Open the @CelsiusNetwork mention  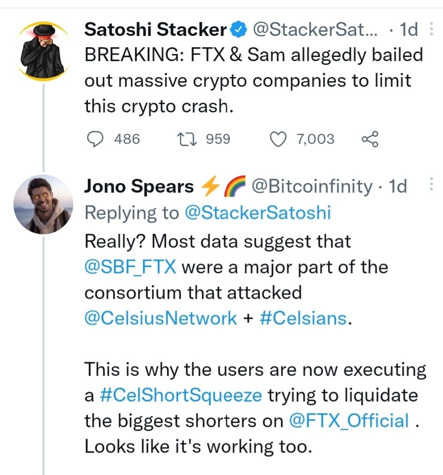click(x=161, y=318)
